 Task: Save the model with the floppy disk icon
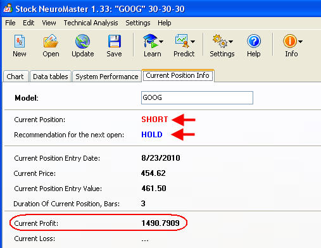coord(114,41)
